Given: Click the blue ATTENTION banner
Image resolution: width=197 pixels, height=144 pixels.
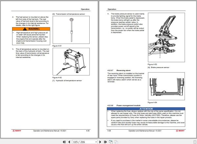Looking at the screenshot, I should tap(146, 109).
